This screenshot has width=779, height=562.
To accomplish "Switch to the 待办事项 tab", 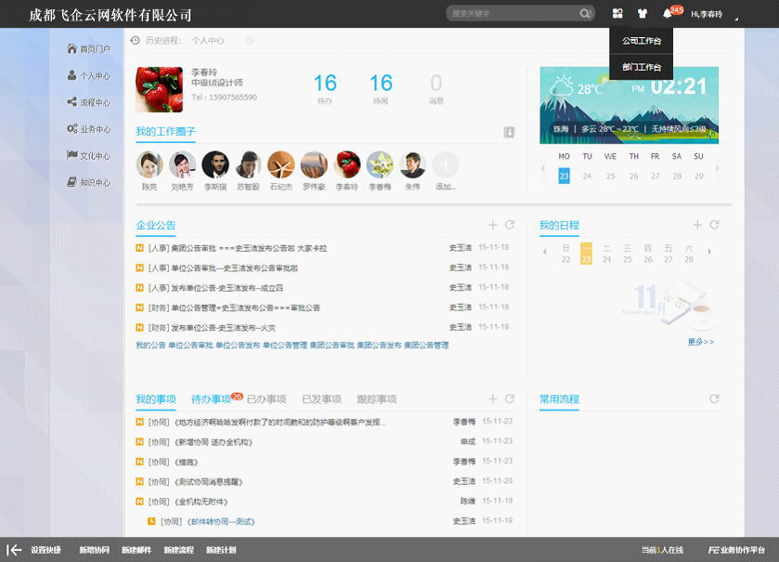I will pos(211,399).
